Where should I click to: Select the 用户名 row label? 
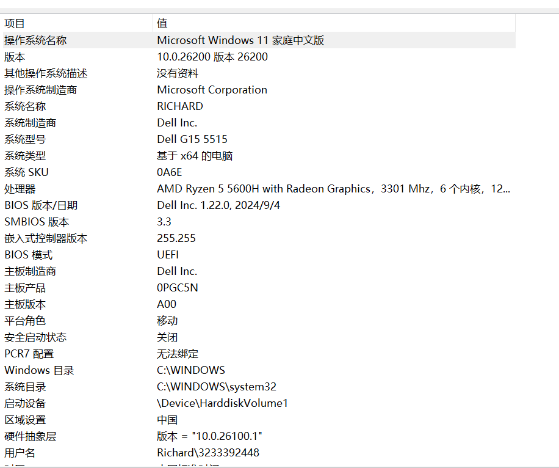[x=20, y=453]
